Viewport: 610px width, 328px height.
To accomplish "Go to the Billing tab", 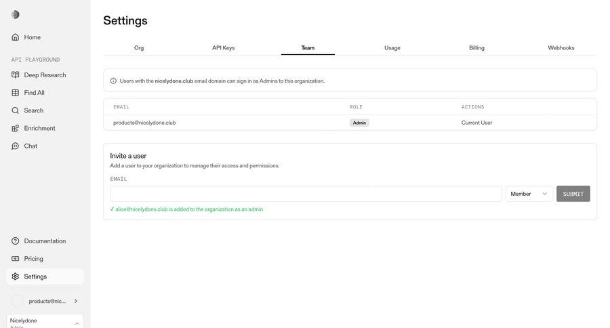I will click(x=476, y=48).
